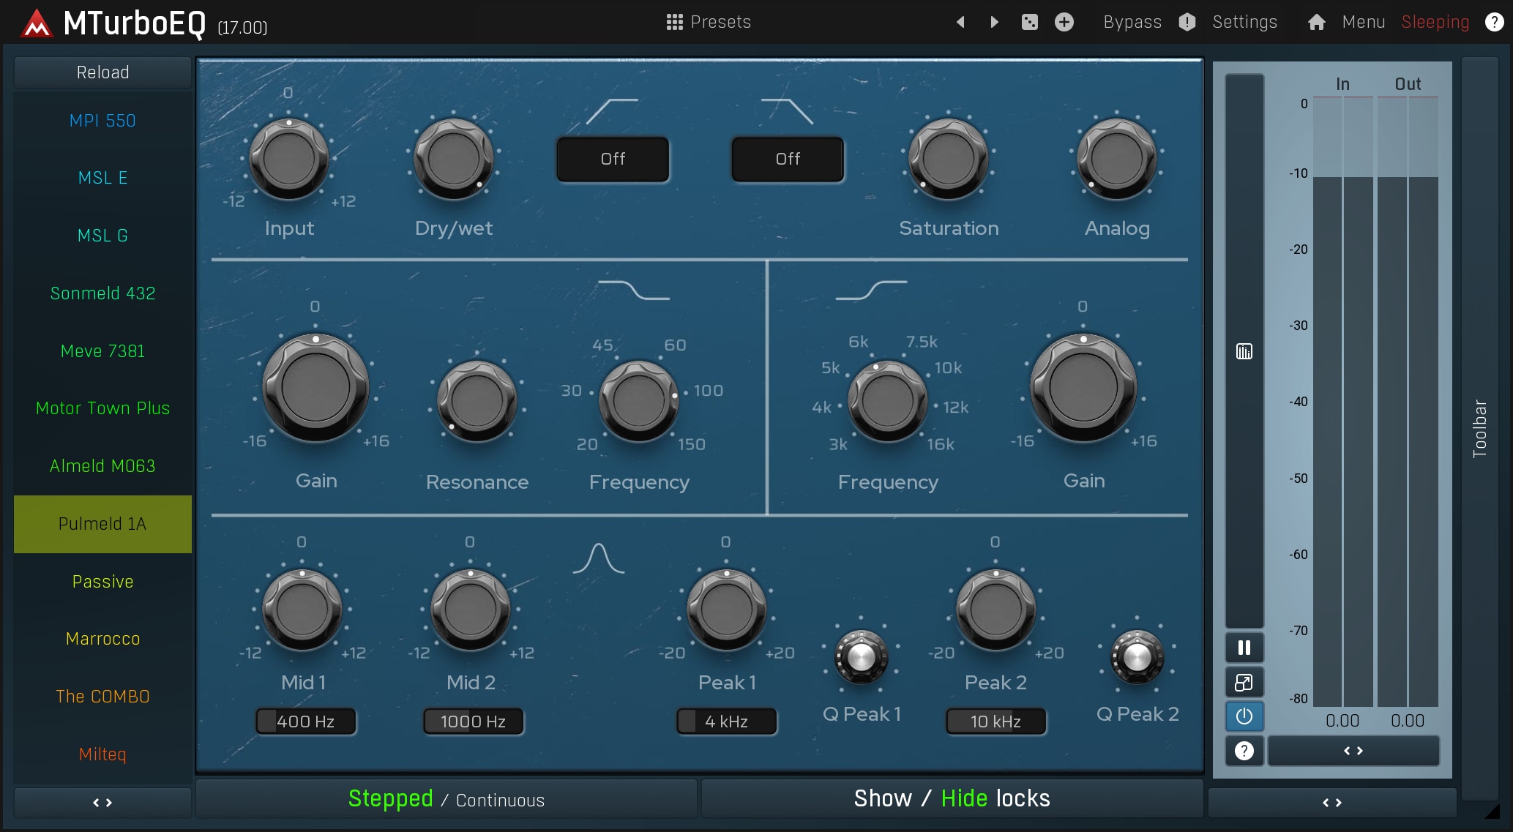Screen dimensions: 1513x832
Task: Toggle the meter power button
Action: tap(1244, 716)
